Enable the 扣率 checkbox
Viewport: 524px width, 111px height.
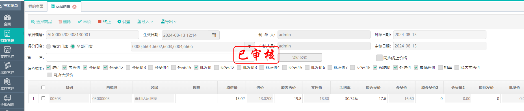coord(440,68)
